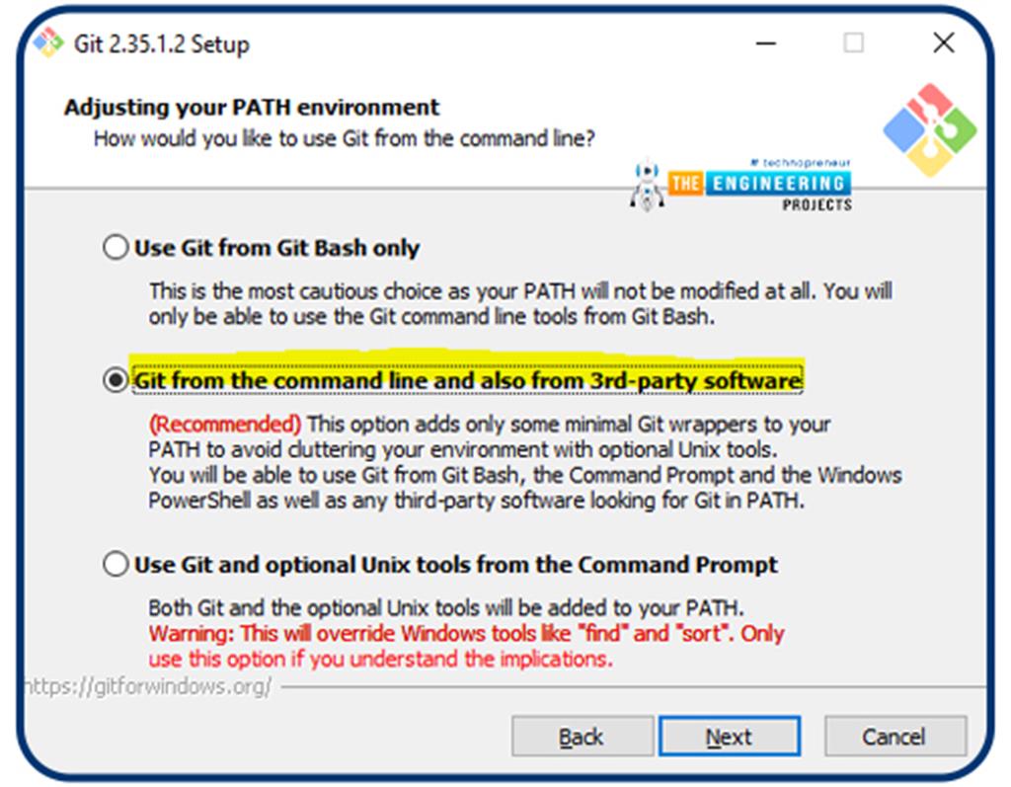Click the disabled maximize window button
Screen dimensions: 1011x787
(854, 43)
